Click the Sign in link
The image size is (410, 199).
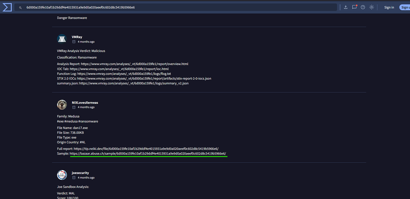click(389, 7)
